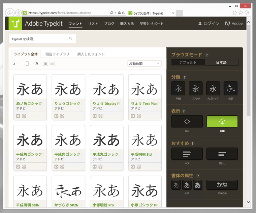The image size is (256, 213).
Task: Switch to grid view icon
Action: pos(45,63)
